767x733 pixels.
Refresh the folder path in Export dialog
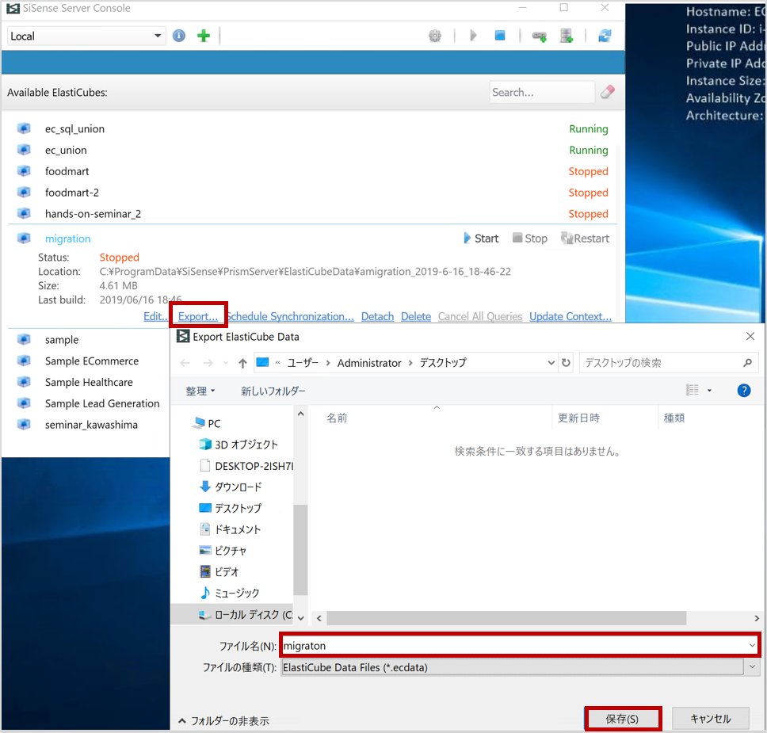click(x=566, y=363)
